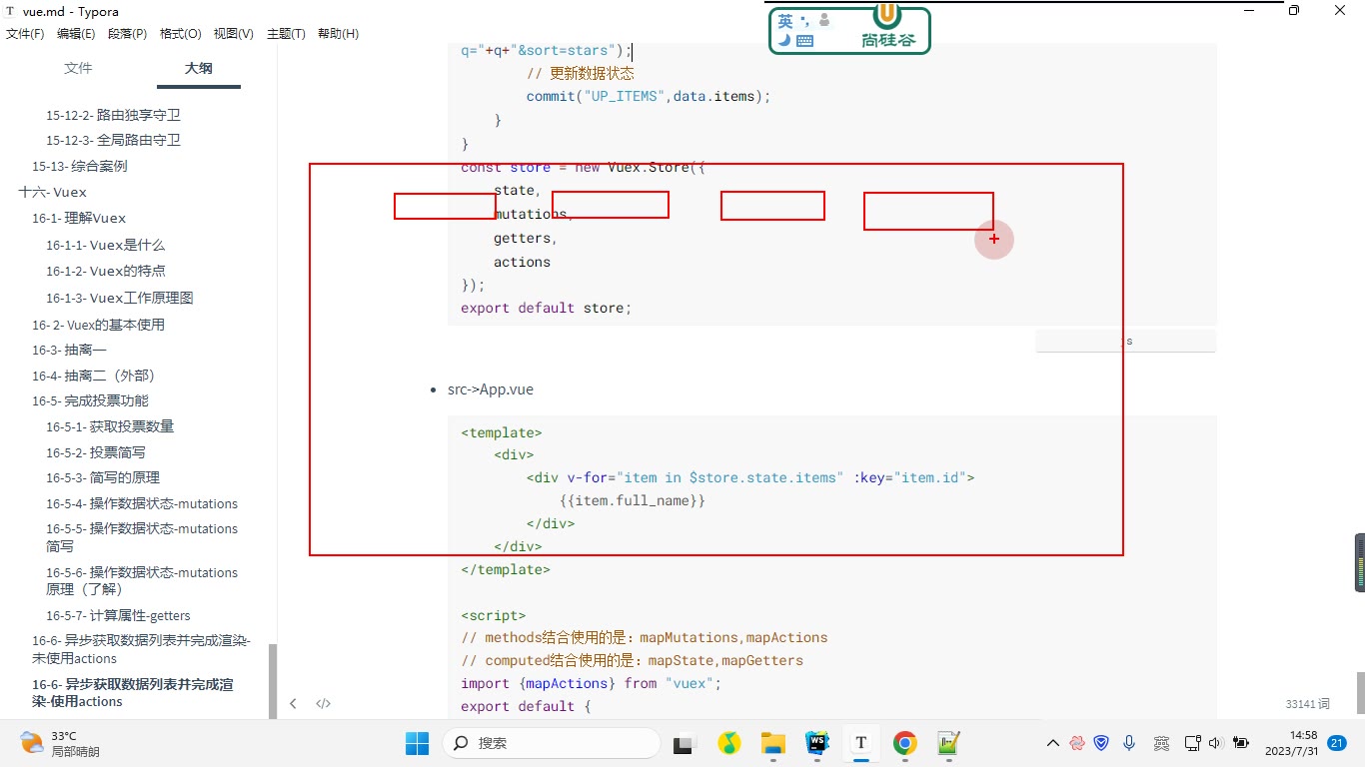Switch the 英 input language indicator
The image size is (1365, 767).
point(785,20)
